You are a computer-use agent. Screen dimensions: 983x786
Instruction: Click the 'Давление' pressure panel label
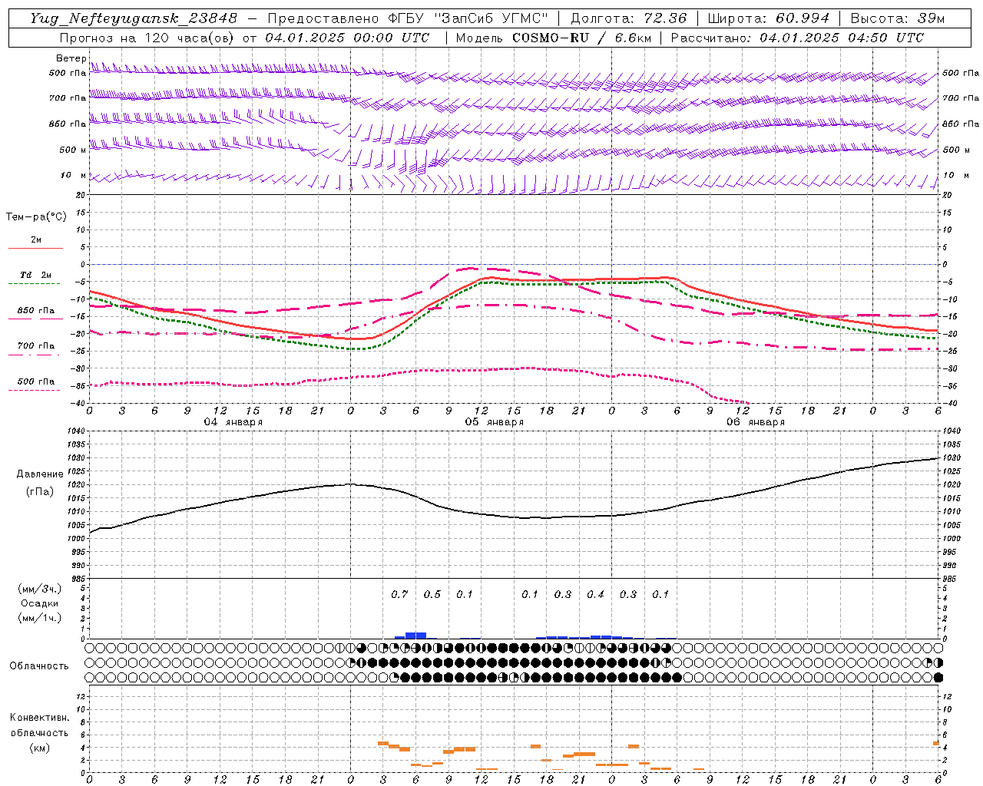40,474
